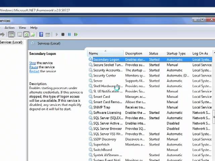Screen dimensions: 215x161
Task: Sort by the Status column header
Action: [x=156, y=53]
